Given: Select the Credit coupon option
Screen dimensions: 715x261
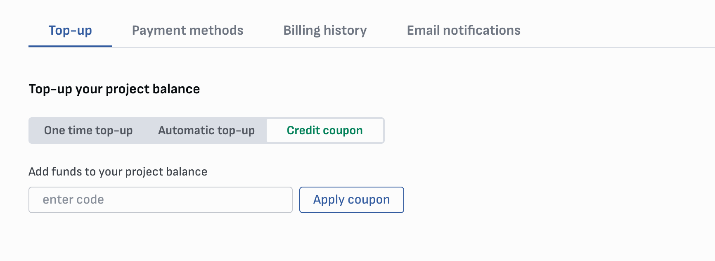Looking at the screenshot, I should 325,130.
